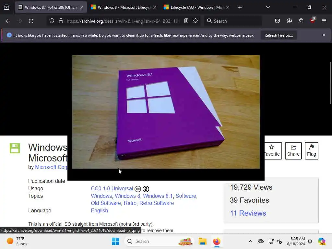Open the Firefox application menu

[324, 21]
